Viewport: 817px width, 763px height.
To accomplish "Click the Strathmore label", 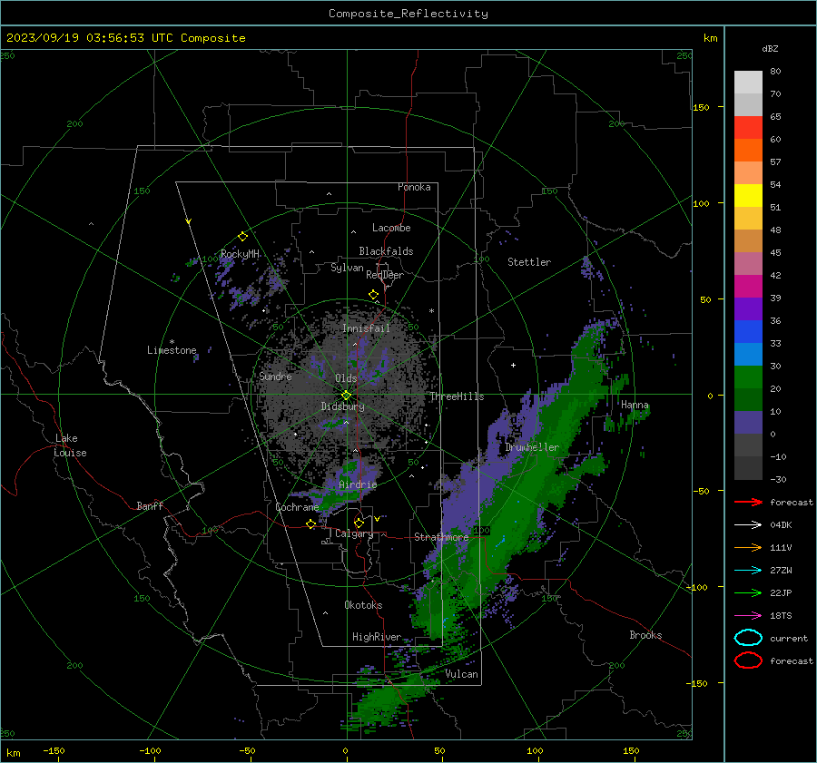I will pyautogui.click(x=441, y=537).
